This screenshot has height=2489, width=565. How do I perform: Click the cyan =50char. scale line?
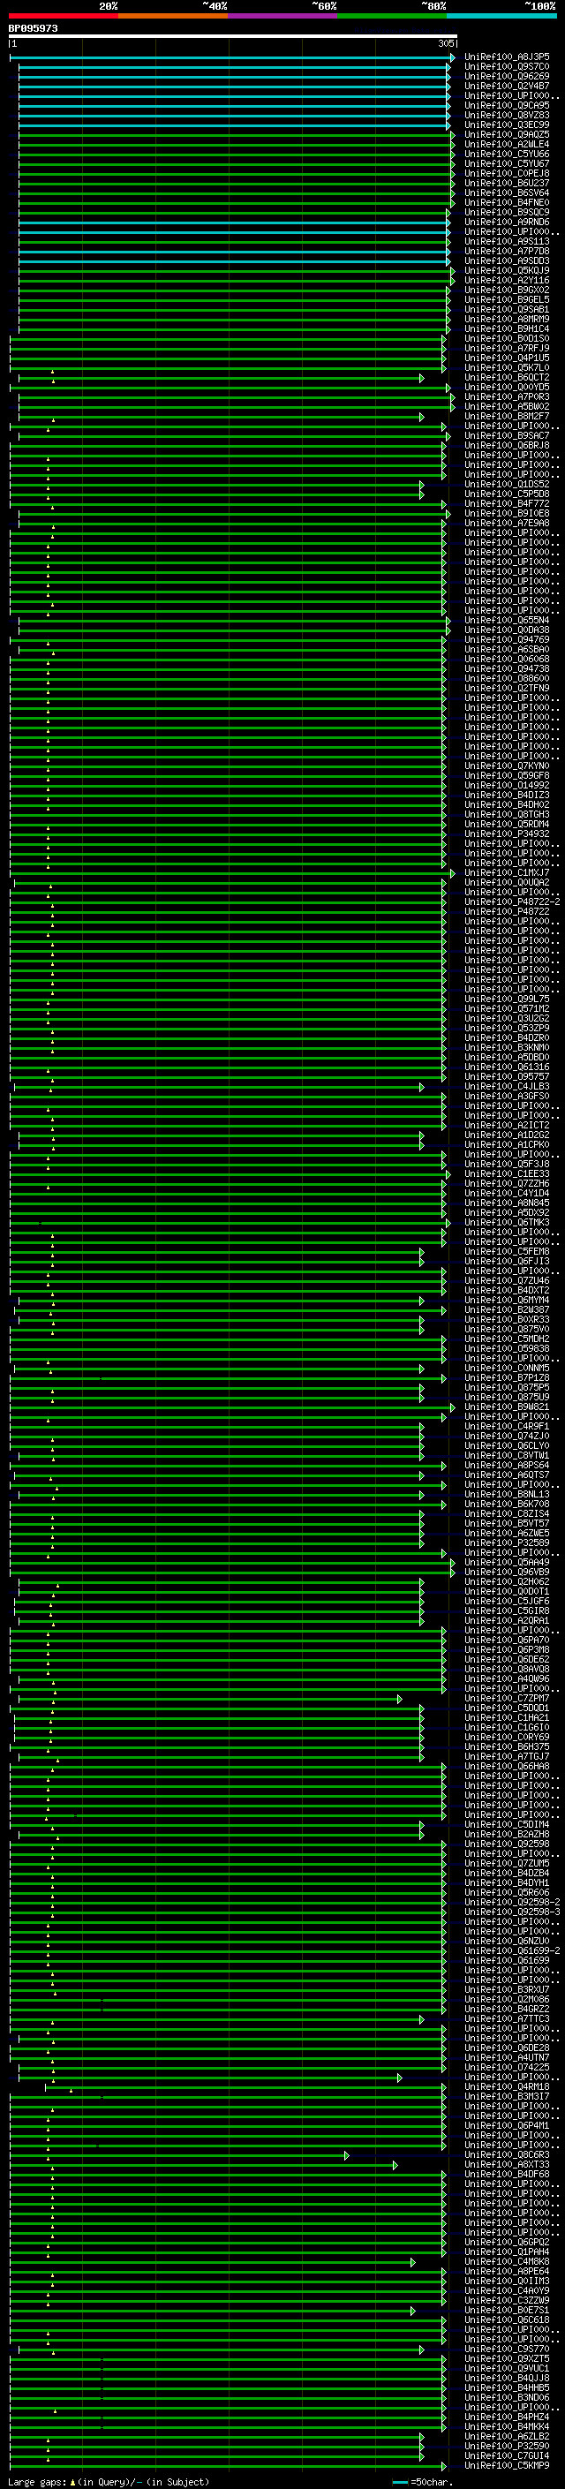click(x=400, y=2481)
